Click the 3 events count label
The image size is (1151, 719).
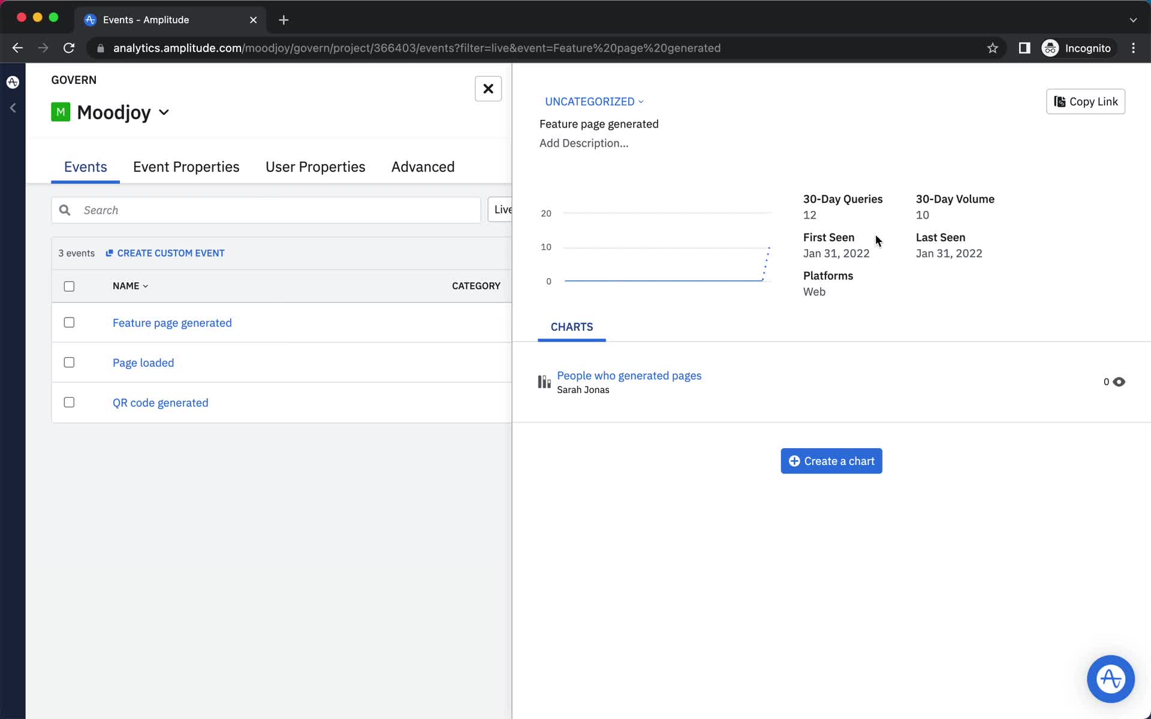pyautogui.click(x=76, y=253)
